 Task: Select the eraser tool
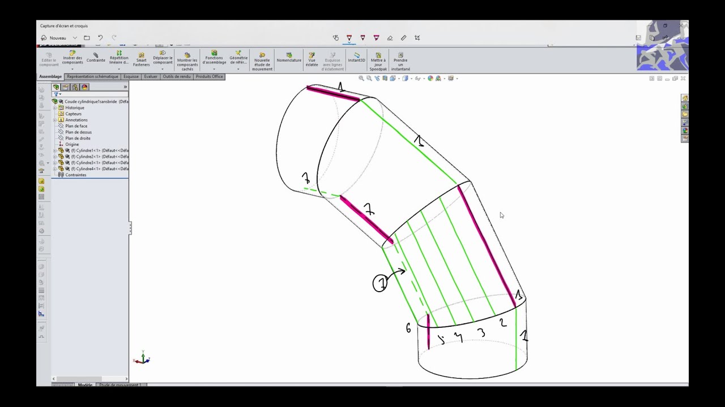click(390, 38)
